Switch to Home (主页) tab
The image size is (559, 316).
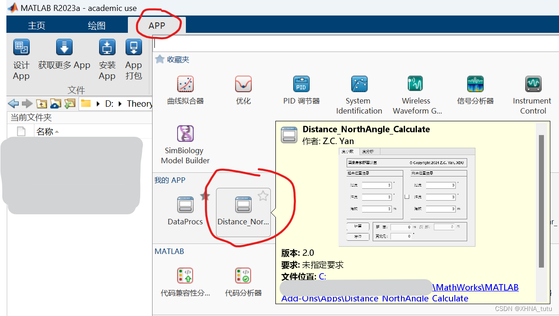point(37,26)
